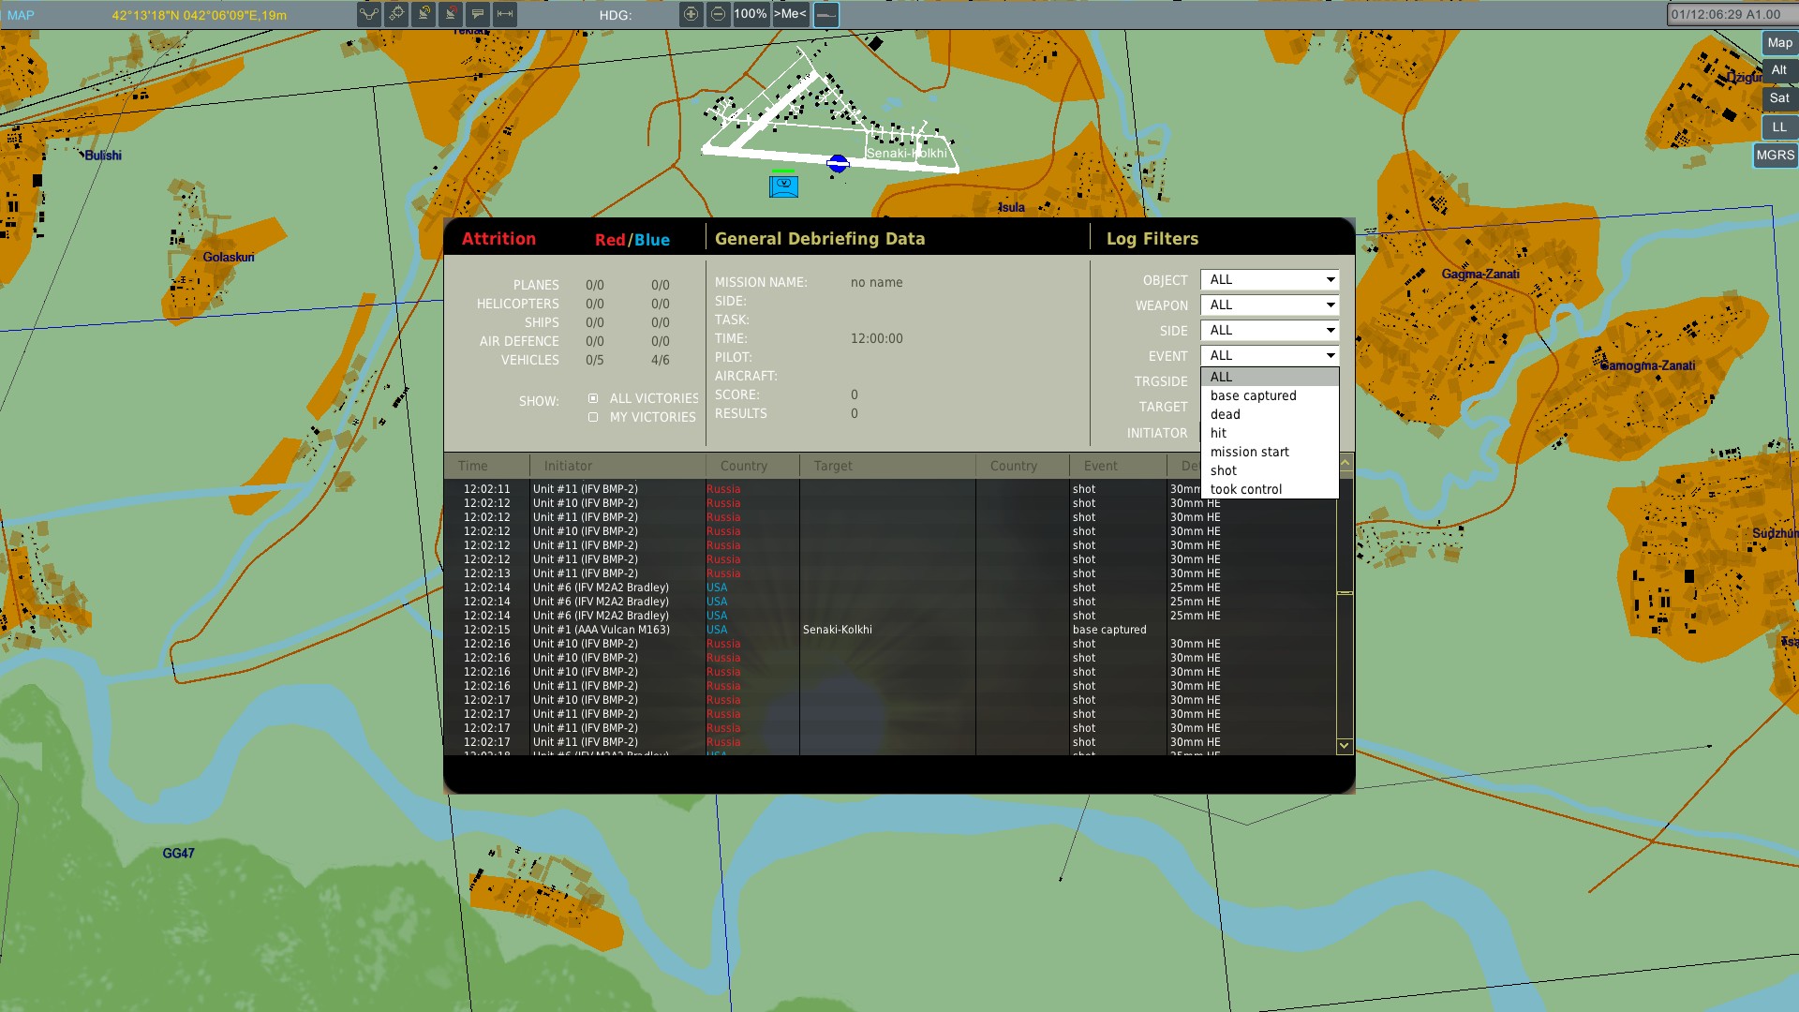Open the WEAPON filter dropdown
The width and height of the screenshot is (1799, 1012).
click(x=1270, y=305)
